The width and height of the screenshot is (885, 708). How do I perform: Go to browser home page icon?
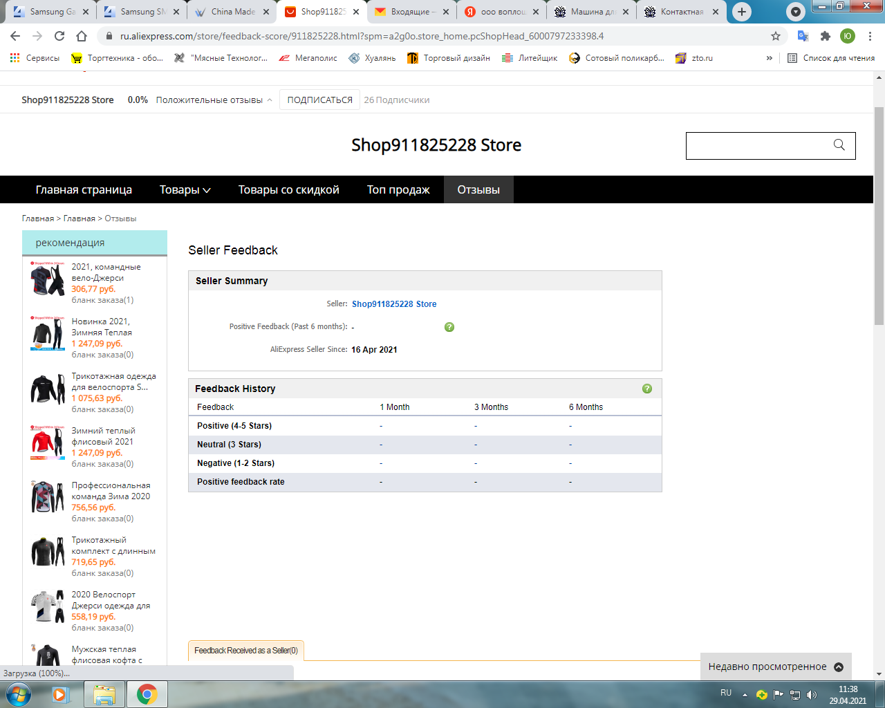point(82,36)
